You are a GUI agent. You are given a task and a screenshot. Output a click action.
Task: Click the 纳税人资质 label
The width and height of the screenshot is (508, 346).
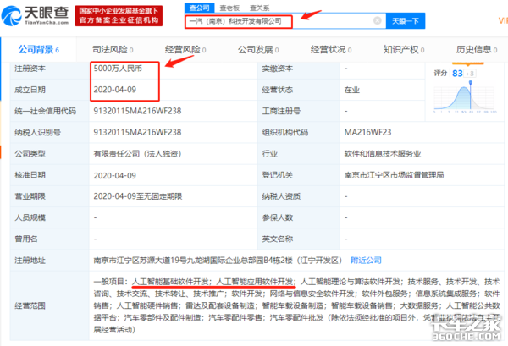pos(281,196)
